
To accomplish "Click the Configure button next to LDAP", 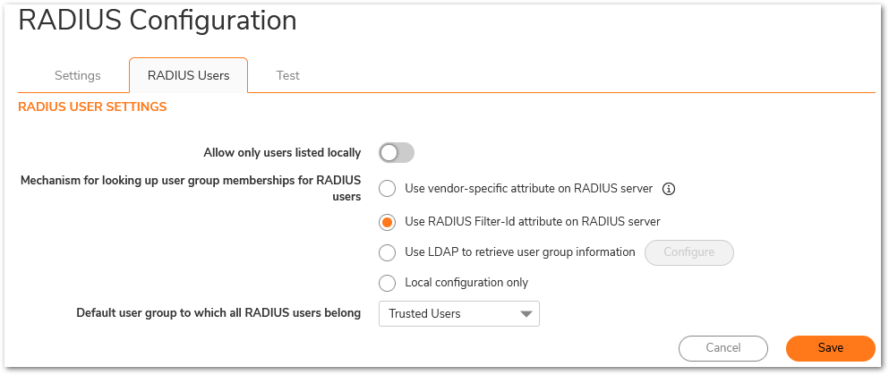I will (x=689, y=252).
